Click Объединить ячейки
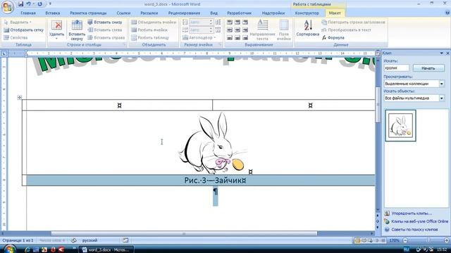 click(154, 22)
